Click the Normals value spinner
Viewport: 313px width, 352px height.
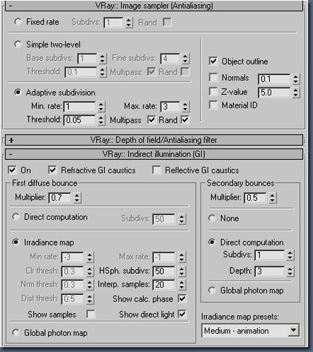pyautogui.click(x=296, y=79)
